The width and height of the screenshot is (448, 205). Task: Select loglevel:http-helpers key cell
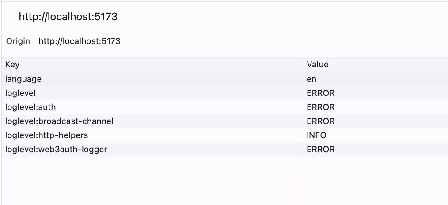click(153, 135)
